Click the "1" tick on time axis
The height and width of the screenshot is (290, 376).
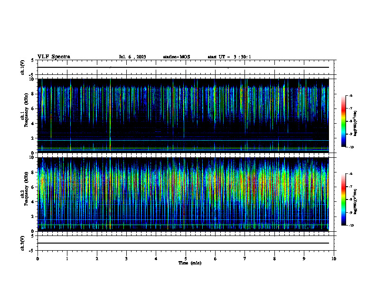pyautogui.click(x=67, y=259)
